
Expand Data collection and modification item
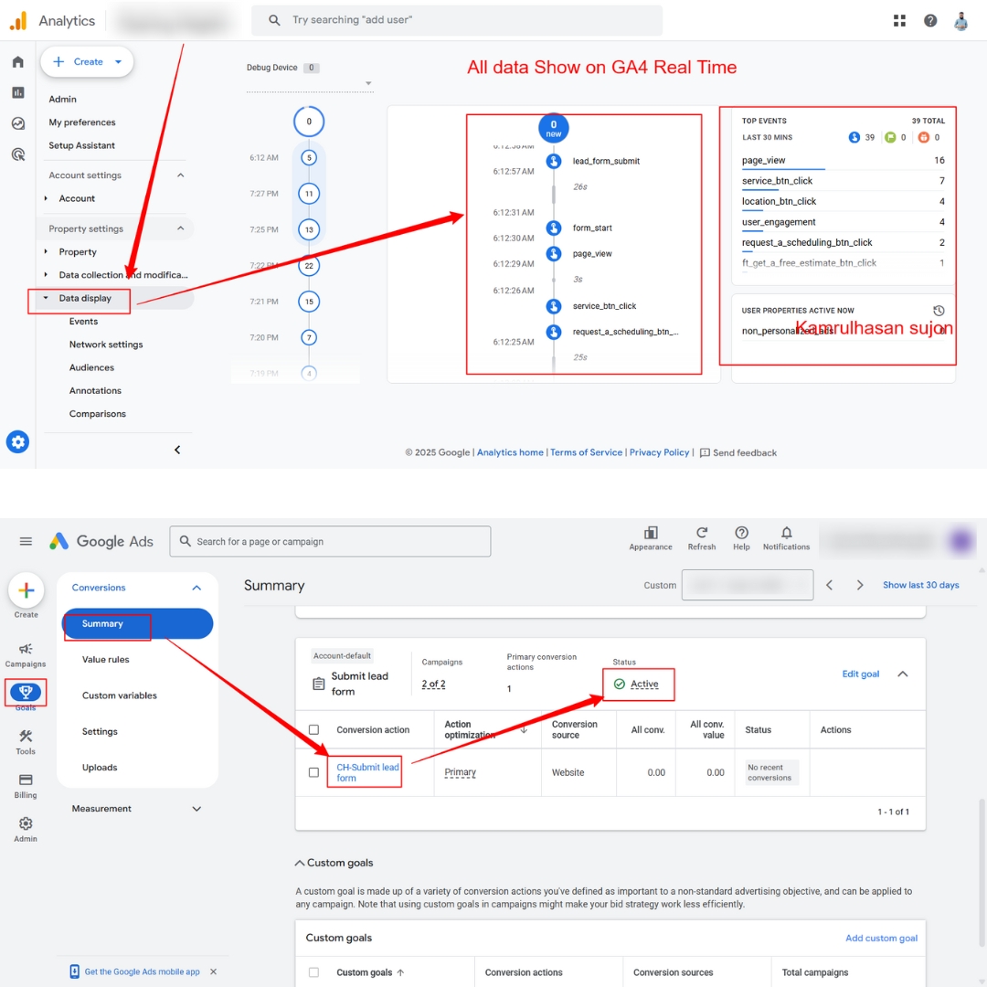click(x=46, y=274)
